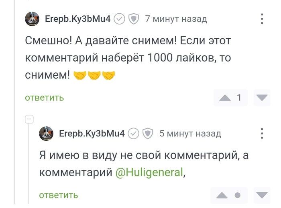Click the "7 минут назад" timestamp
The width and height of the screenshot is (281, 208).
point(176,19)
